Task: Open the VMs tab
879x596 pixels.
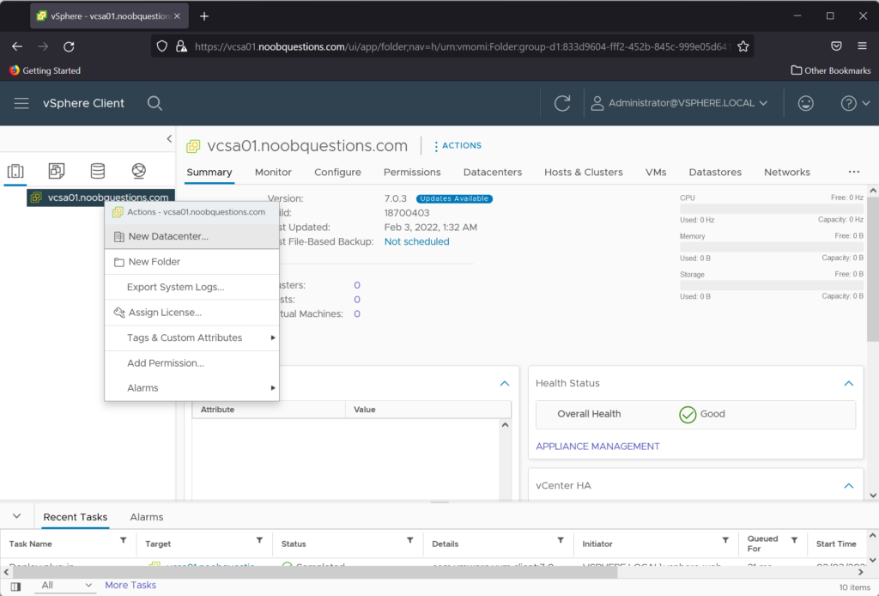Action: pos(656,173)
